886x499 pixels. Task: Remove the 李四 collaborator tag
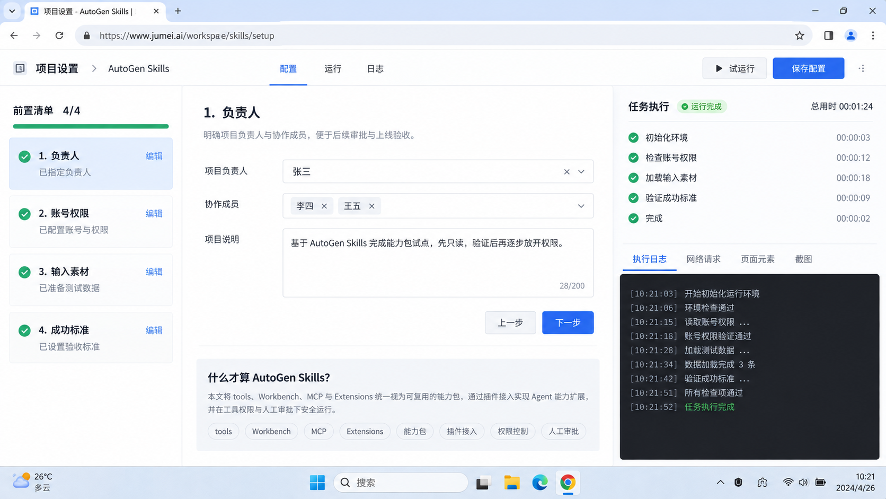[324, 206]
